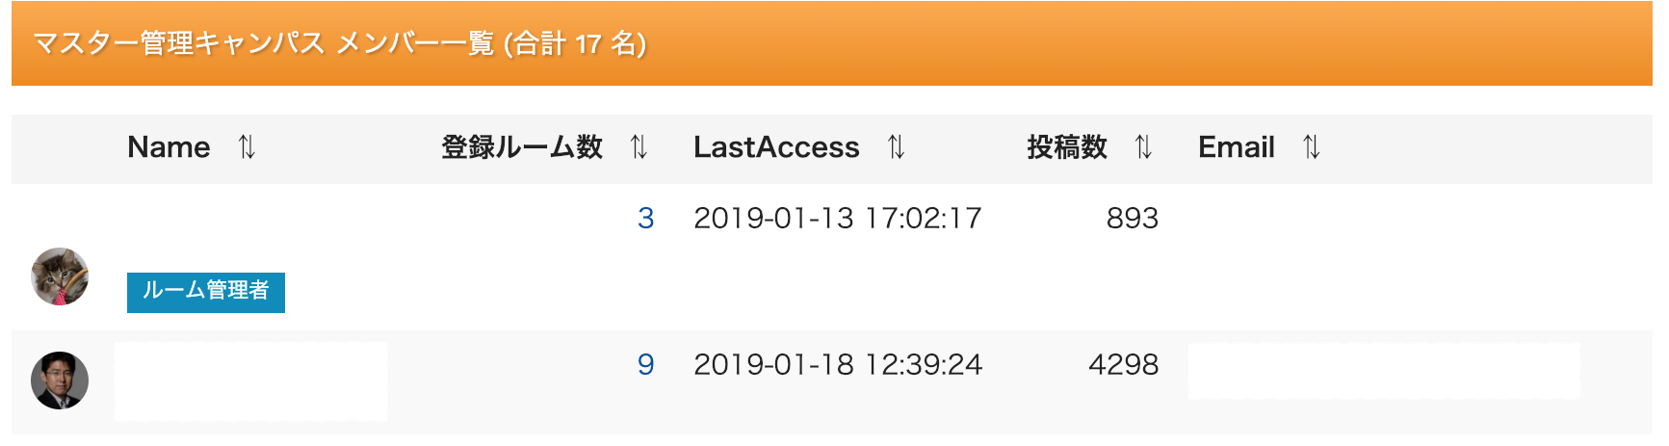
Task: Select the 2019-01-13 17:02:17 access time
Action: [837, 219]
